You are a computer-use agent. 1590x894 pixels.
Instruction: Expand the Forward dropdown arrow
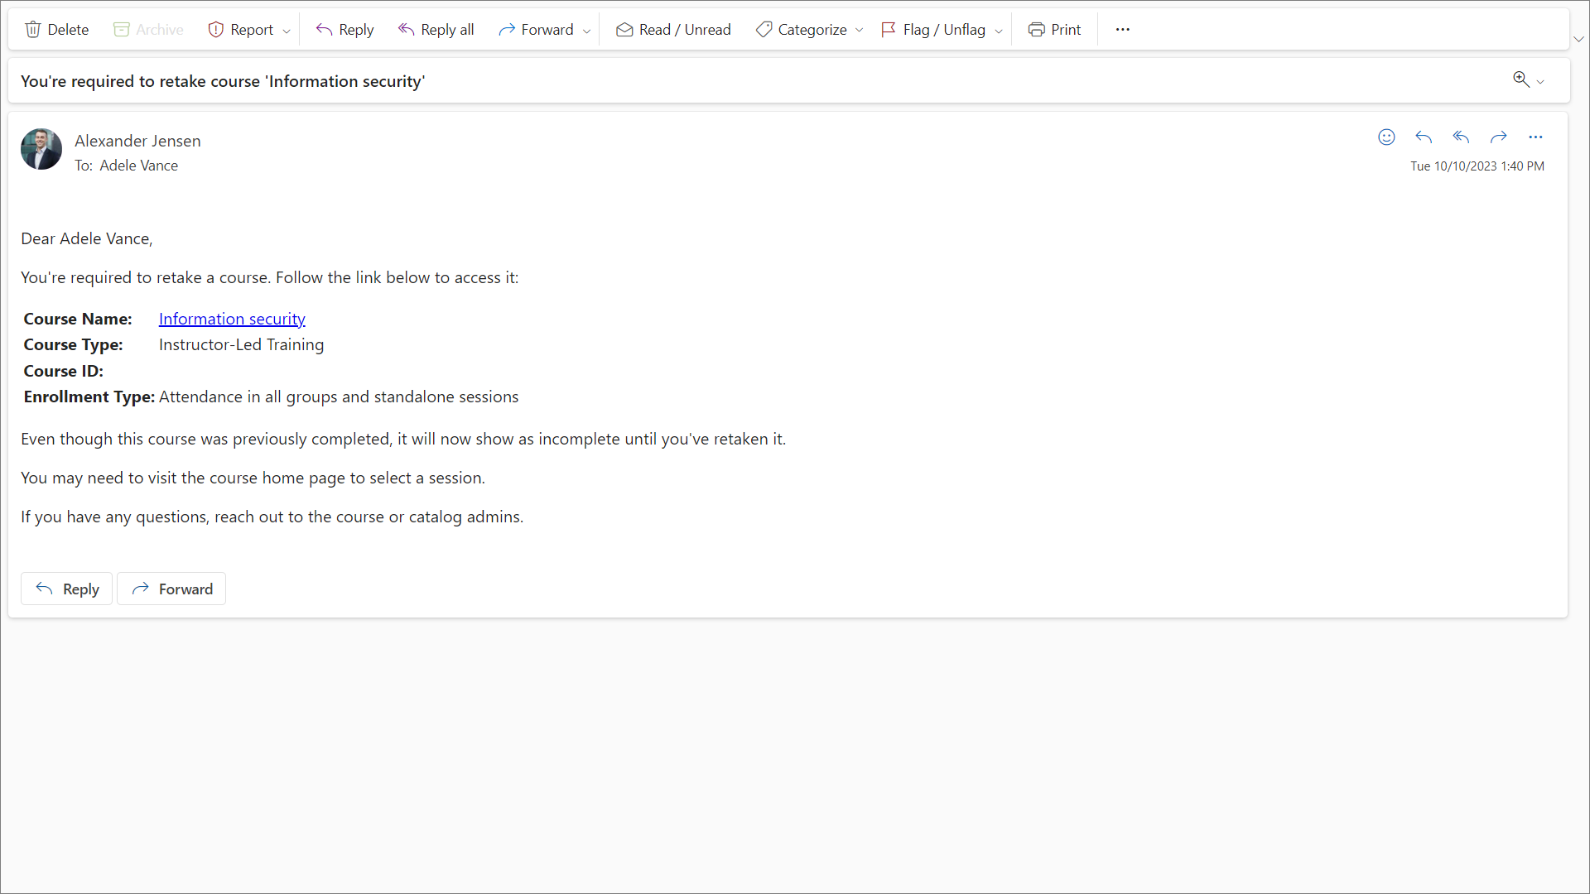tap(587, 31)
